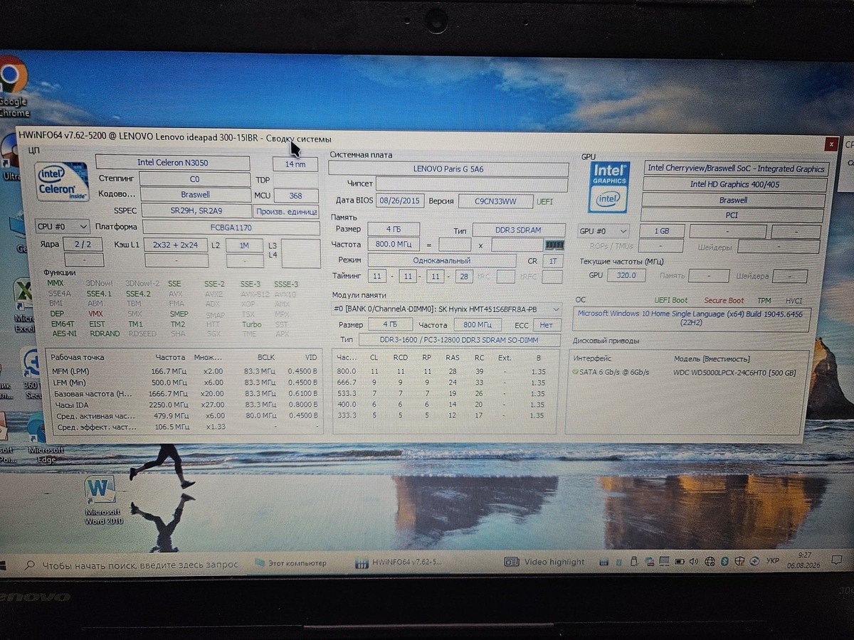Click the memory frequency 800.0 МГц field
Image resolution: width=854 pixels, height=640 pixels.
[x=394, y=245]
